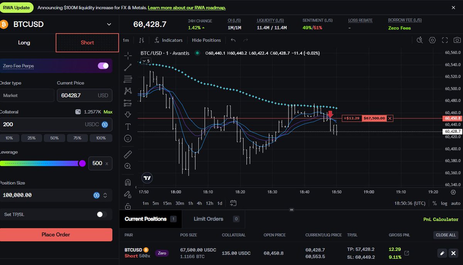Image resolution: width=463 pixels, height=265 pixels.
Task: Redo the last chart action
Action: (x=245, y=40)
